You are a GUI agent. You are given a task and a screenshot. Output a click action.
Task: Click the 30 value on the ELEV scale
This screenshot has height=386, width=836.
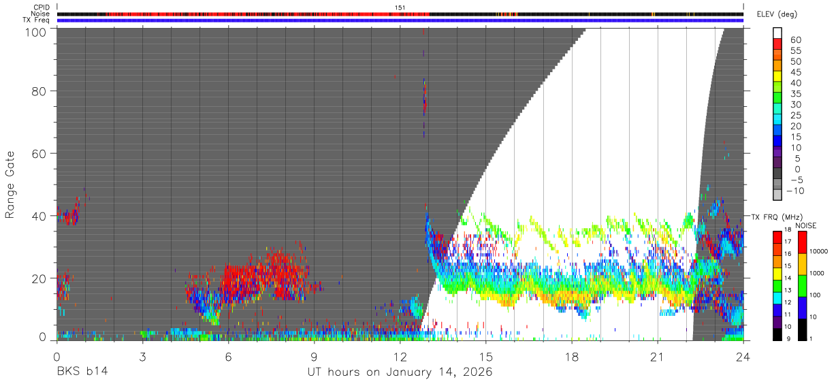coord(795,104)
